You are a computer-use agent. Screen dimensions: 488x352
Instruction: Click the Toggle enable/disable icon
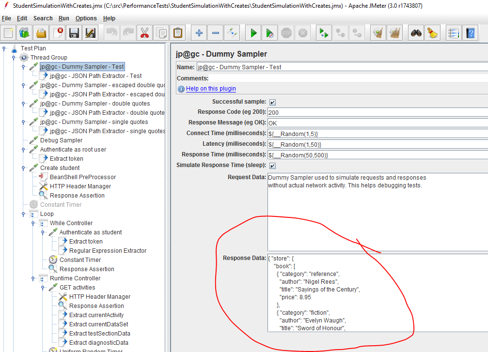point(232,32)
